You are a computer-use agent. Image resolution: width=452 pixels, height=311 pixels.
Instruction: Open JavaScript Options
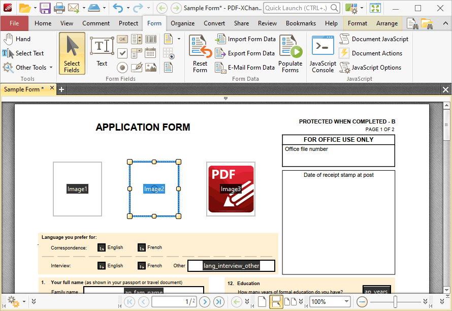pos(370,68)
